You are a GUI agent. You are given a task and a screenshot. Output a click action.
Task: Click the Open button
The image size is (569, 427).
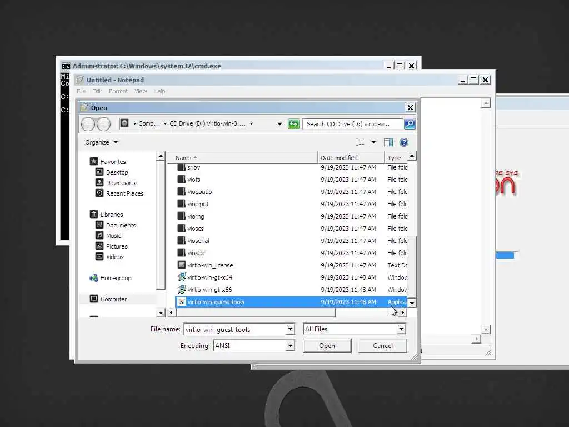coord(327,346)
